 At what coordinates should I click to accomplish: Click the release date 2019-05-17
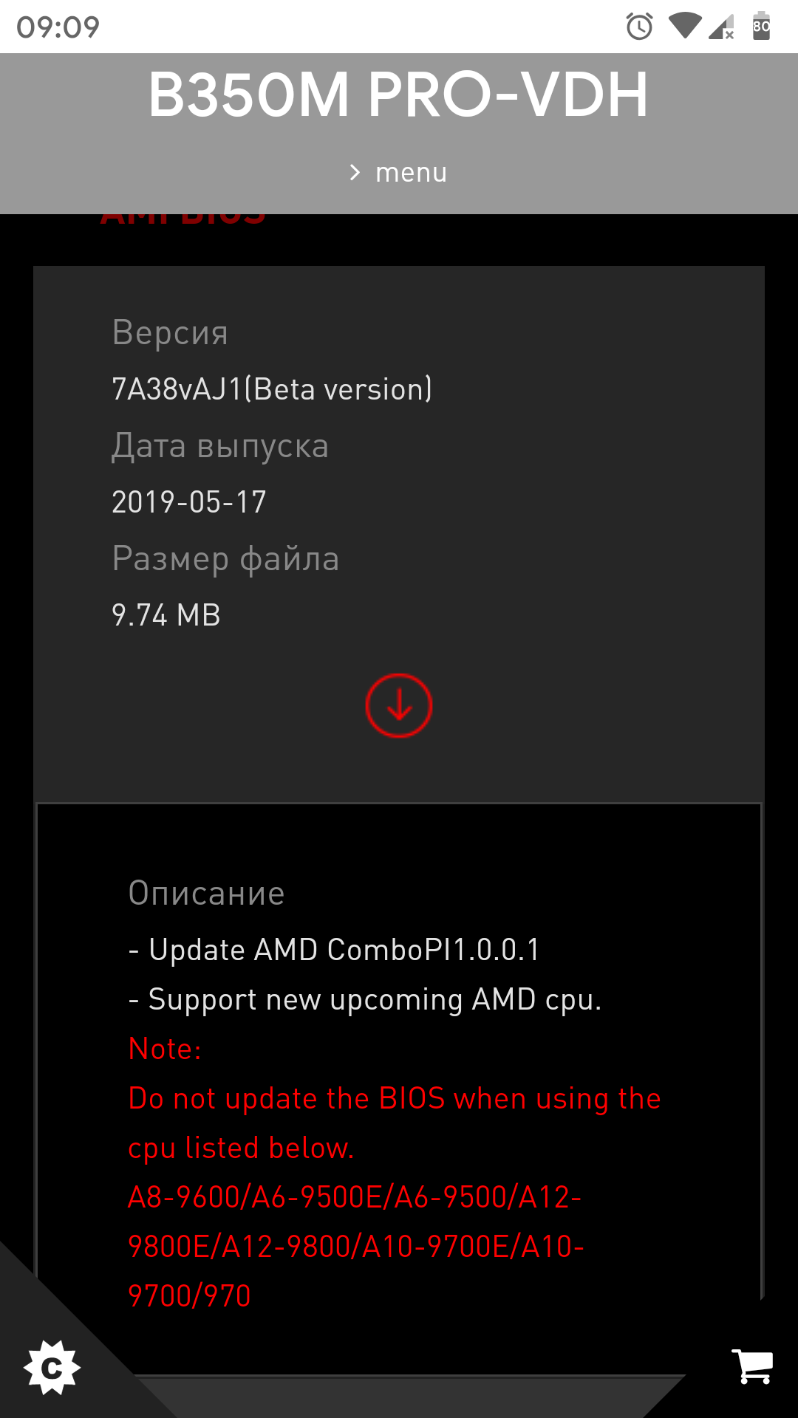tap(189, 502)
